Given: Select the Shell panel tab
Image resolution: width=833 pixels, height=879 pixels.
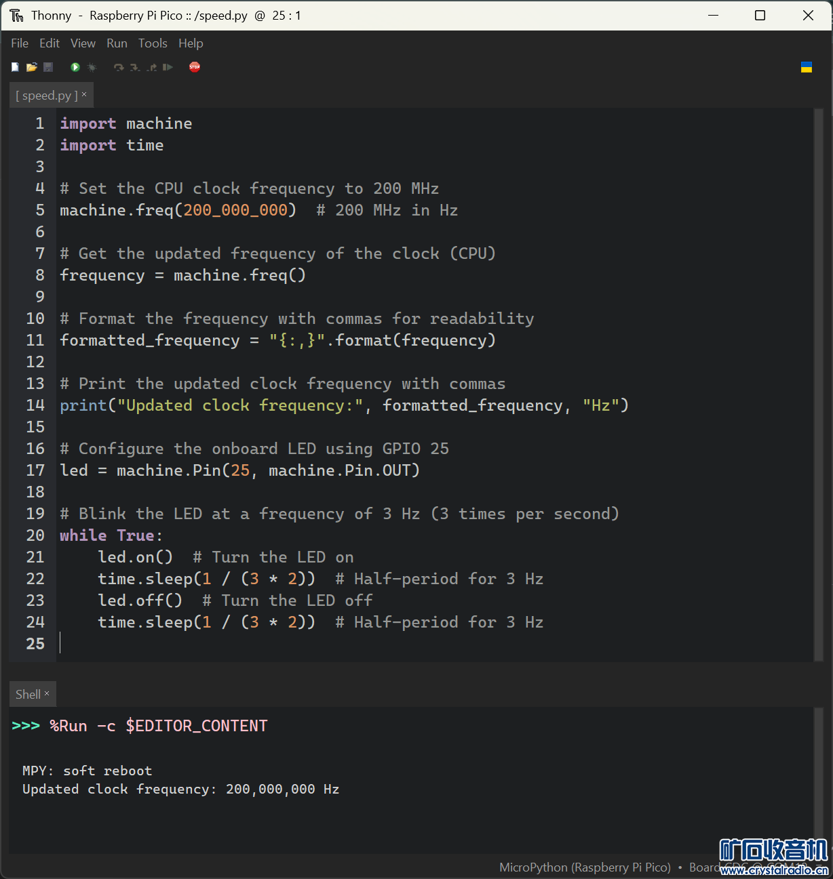Looking at the screenshot, I should pos(28,695).
